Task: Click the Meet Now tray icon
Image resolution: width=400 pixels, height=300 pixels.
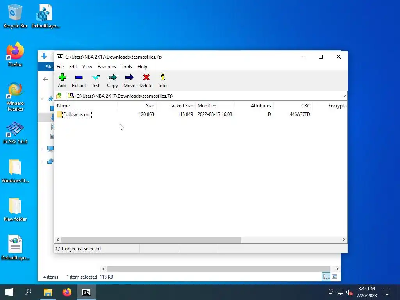Action: [331, 292]
